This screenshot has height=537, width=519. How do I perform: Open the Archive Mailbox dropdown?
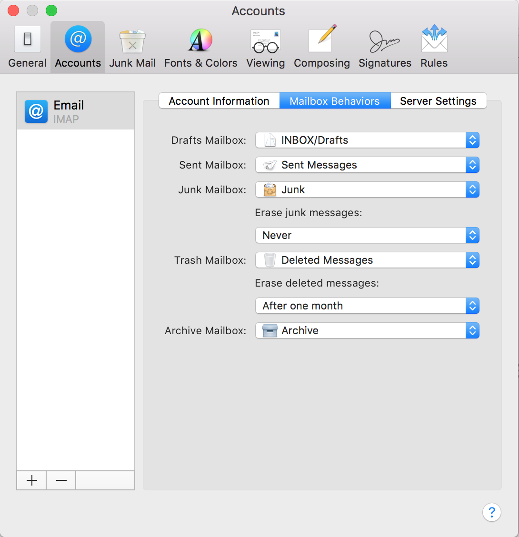coord(367,330)
